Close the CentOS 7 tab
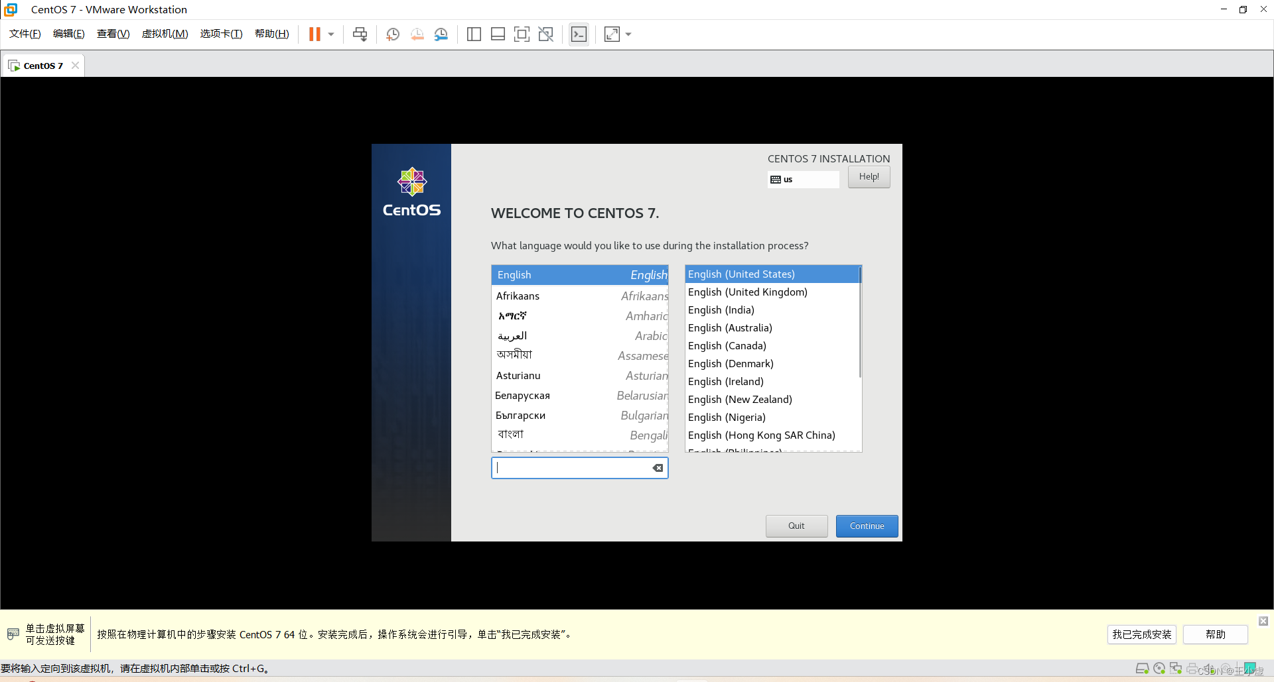Image resolution: width=1274 pixels, height=682 pixels. tap(75, 66)
